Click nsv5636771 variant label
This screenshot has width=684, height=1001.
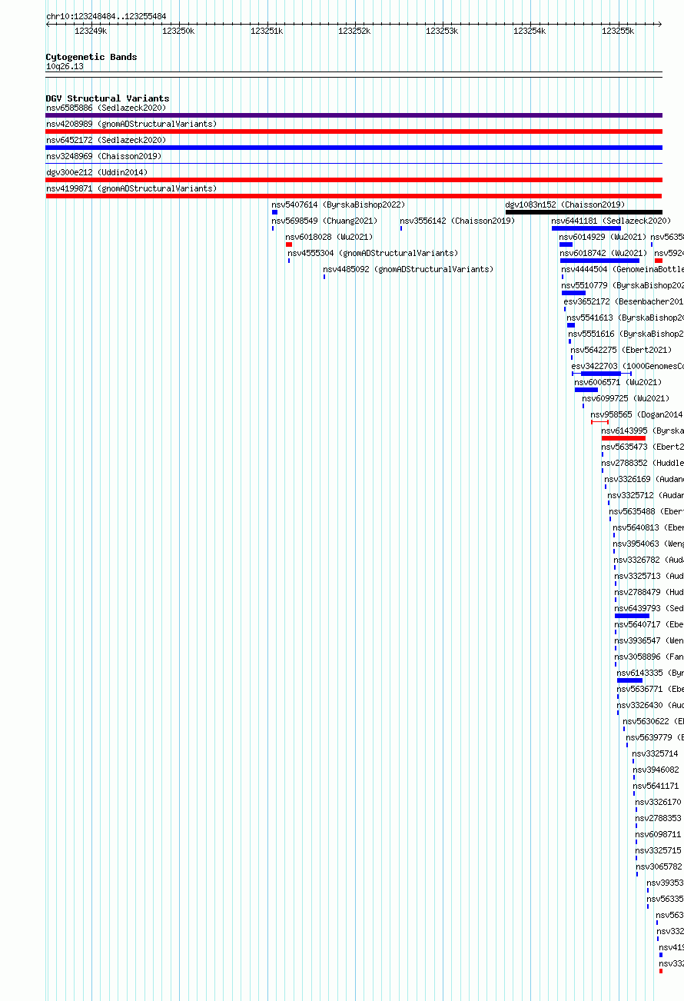[650, 689]
